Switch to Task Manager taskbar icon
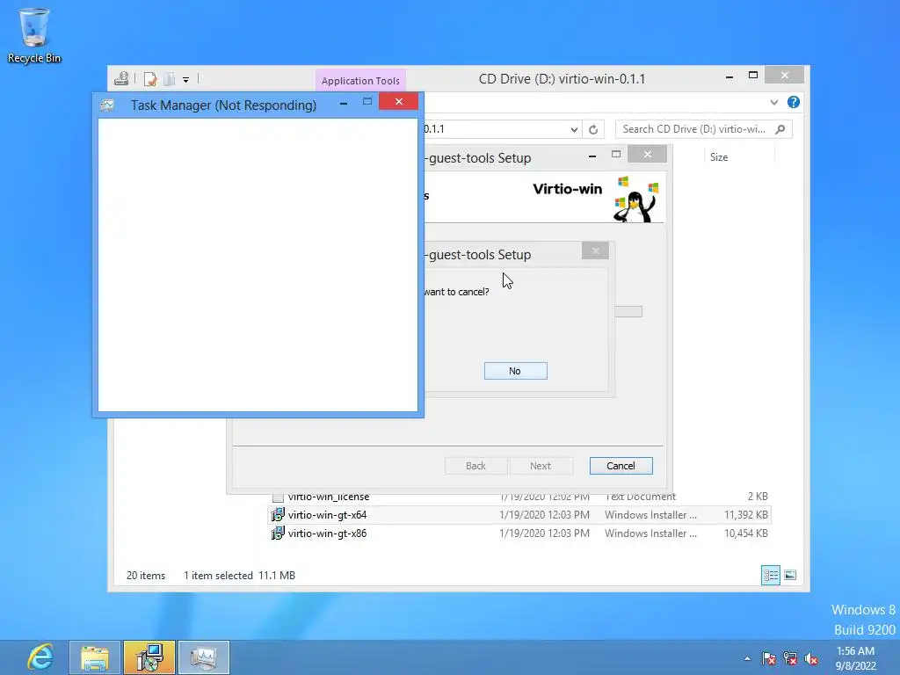This screenshot has height=675, width=900. (x=204, y=657)
